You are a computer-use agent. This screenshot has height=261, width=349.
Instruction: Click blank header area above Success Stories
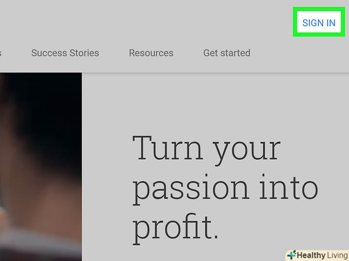coord(65,22)
